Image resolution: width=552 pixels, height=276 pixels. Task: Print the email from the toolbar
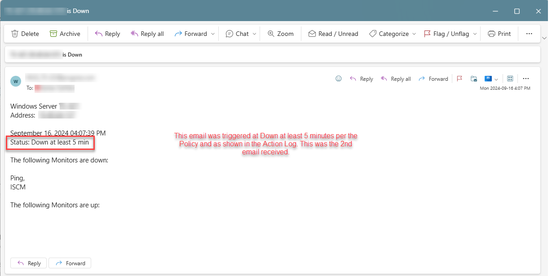499,34
